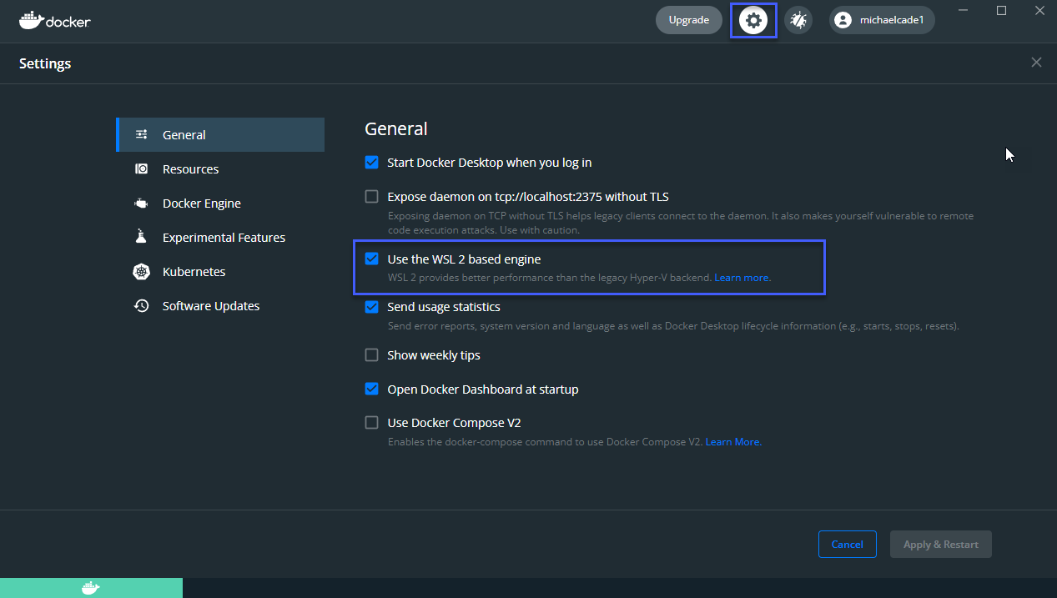Screen dimensions: 1057x598
Task: Click the whale icon in the status bar
Action: 90,588
